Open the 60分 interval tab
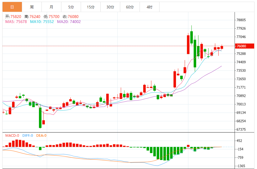The image size is (257, 169). [x=130, y=7]
